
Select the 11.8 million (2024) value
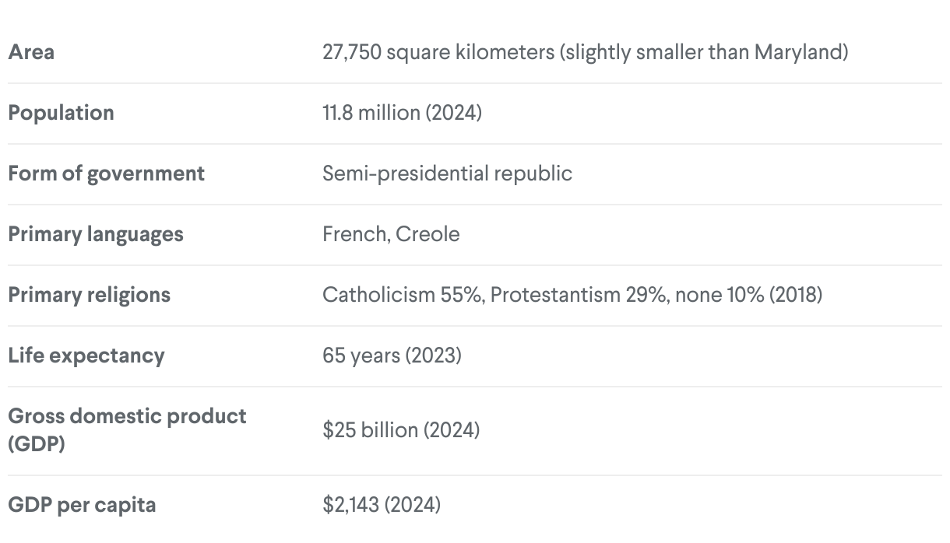402,113
